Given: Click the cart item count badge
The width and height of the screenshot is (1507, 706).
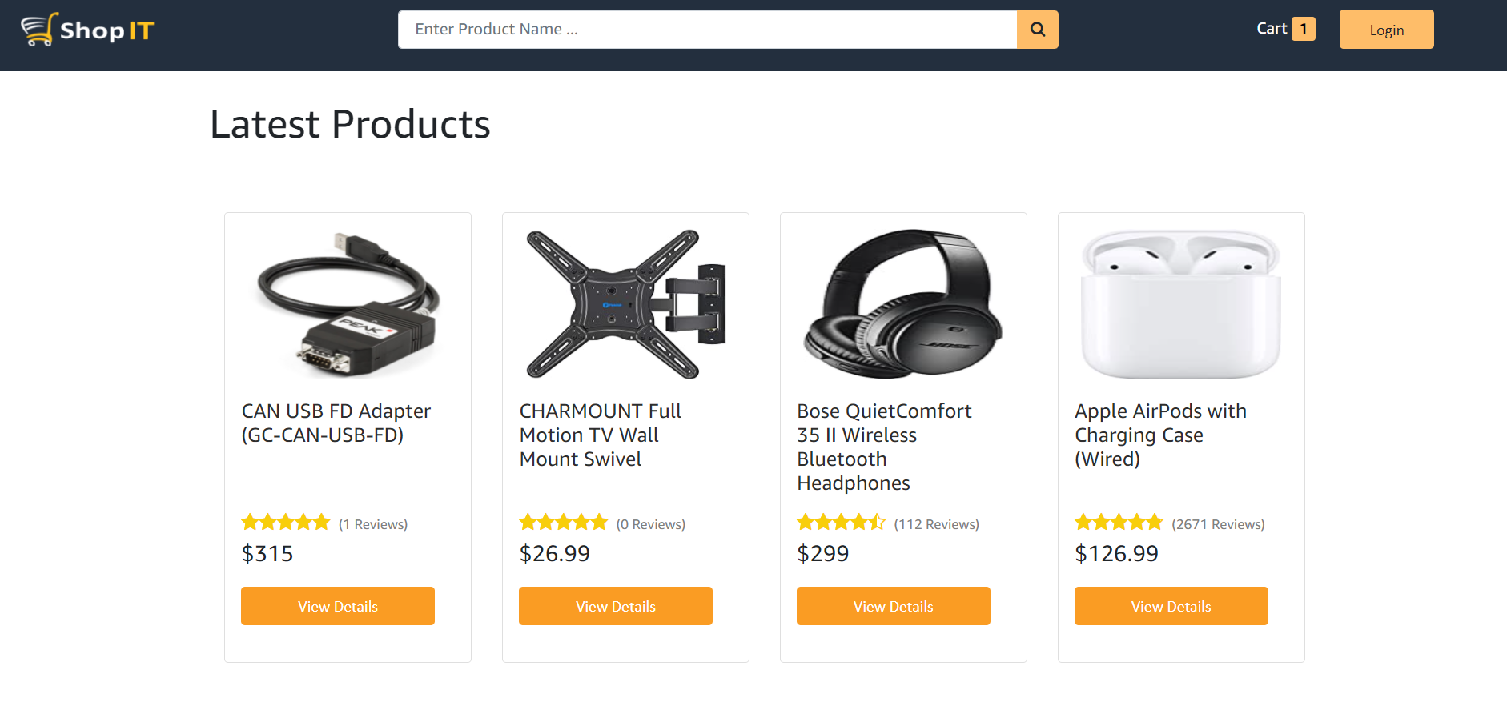Looking at the screenshot, I should 1304,28.
